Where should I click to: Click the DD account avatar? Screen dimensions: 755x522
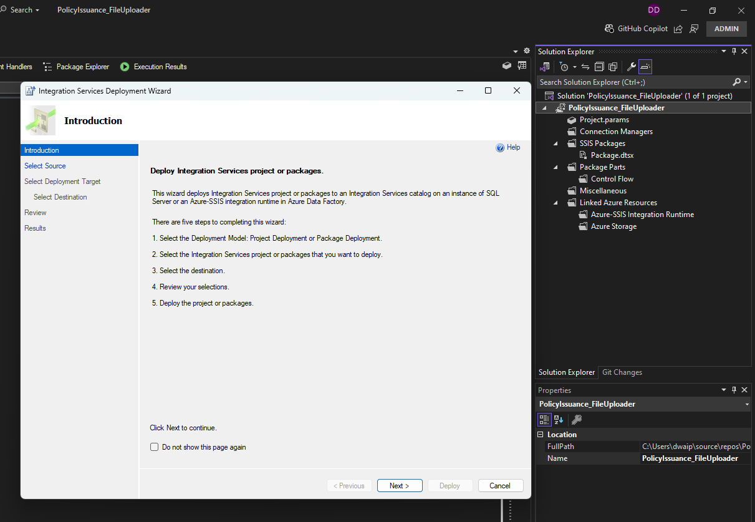[x=653, y=10]
